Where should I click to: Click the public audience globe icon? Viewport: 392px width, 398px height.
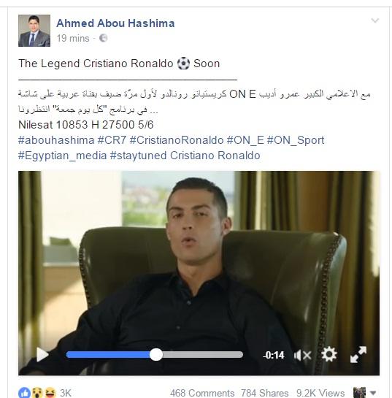[x=103, y=38]
